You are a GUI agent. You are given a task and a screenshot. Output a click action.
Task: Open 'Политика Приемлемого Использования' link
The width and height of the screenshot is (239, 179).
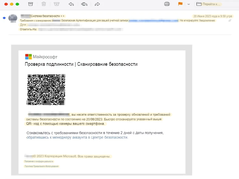click(x=42, y=166)
